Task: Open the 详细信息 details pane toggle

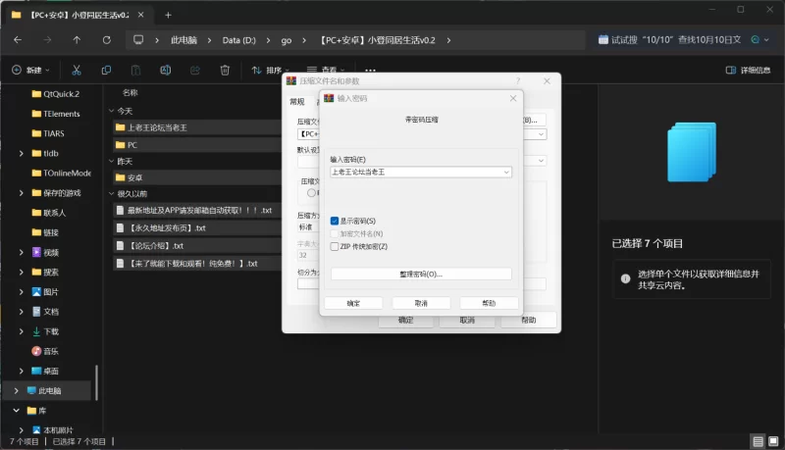Action: pos(748,70)
